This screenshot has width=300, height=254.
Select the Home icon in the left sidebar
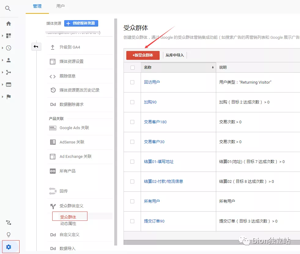click(9, 23)
